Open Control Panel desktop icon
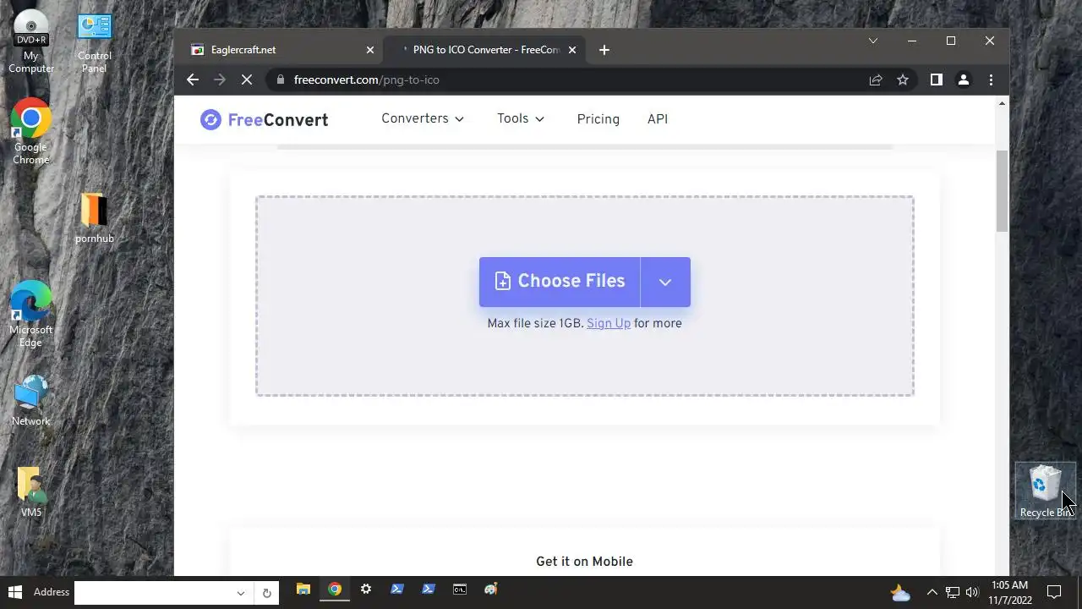Viewport: 1082px width, 609px height. (x=94, y=41)
